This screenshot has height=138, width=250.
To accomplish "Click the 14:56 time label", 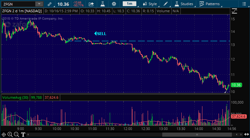I will click(232, 129).
